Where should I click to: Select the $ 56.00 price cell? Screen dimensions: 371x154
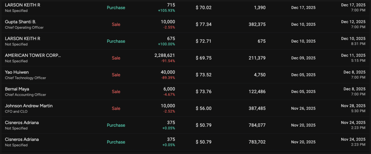(204, 109)
